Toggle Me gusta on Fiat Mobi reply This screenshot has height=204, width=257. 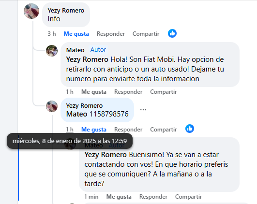pos(94,92)
